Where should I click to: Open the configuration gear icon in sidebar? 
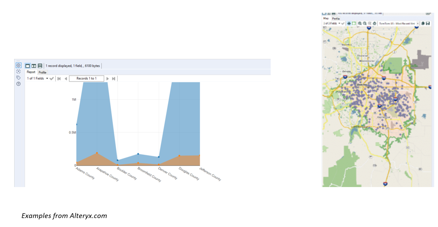[19, 65]
